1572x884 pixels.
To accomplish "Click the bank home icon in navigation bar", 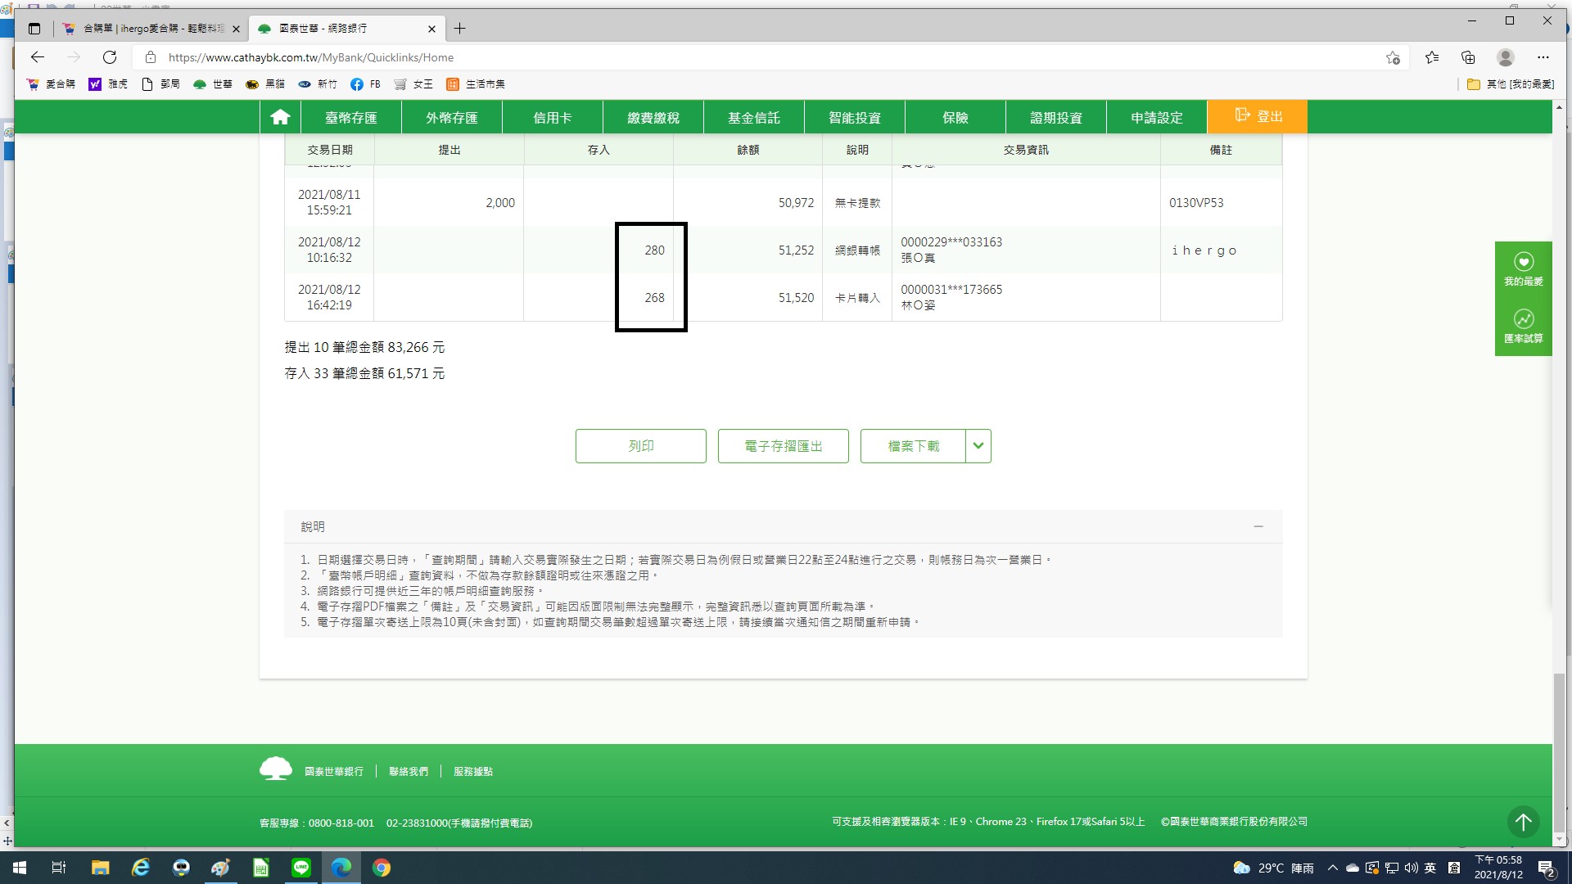I will (x=280, y=117).
